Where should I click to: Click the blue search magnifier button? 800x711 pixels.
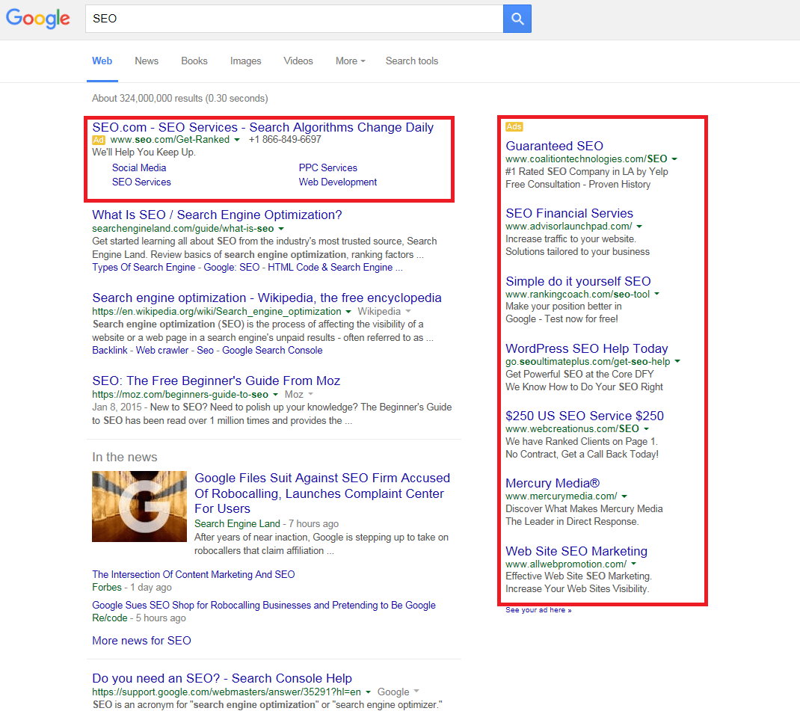pos(517,19)
